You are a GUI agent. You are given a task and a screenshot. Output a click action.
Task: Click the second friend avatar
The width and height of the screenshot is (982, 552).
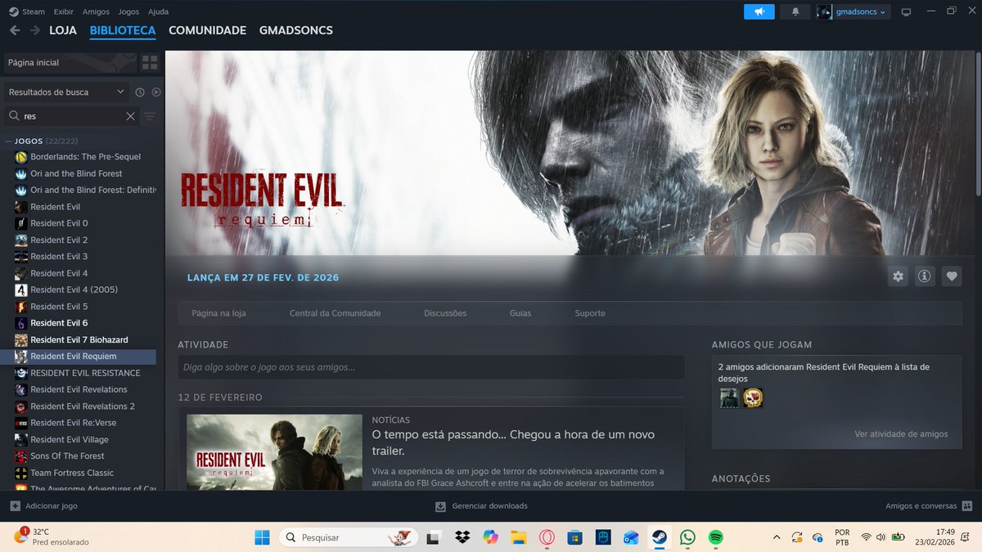click(753, 398)
